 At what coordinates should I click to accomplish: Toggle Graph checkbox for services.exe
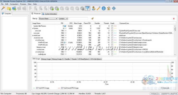(112, 38)
